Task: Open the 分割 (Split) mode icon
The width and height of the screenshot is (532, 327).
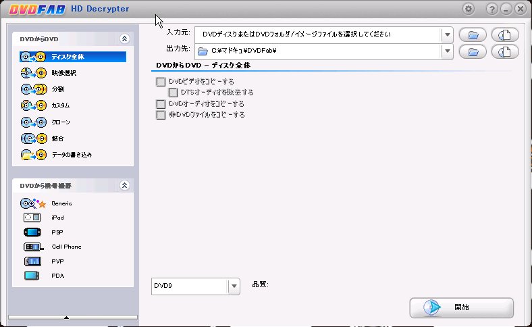Action: tap(34, 89)
